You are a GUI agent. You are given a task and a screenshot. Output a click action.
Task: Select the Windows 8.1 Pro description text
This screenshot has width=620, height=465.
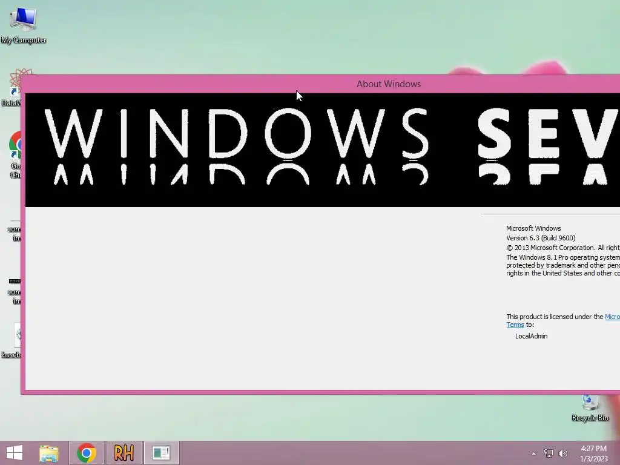tap(563, 265)
